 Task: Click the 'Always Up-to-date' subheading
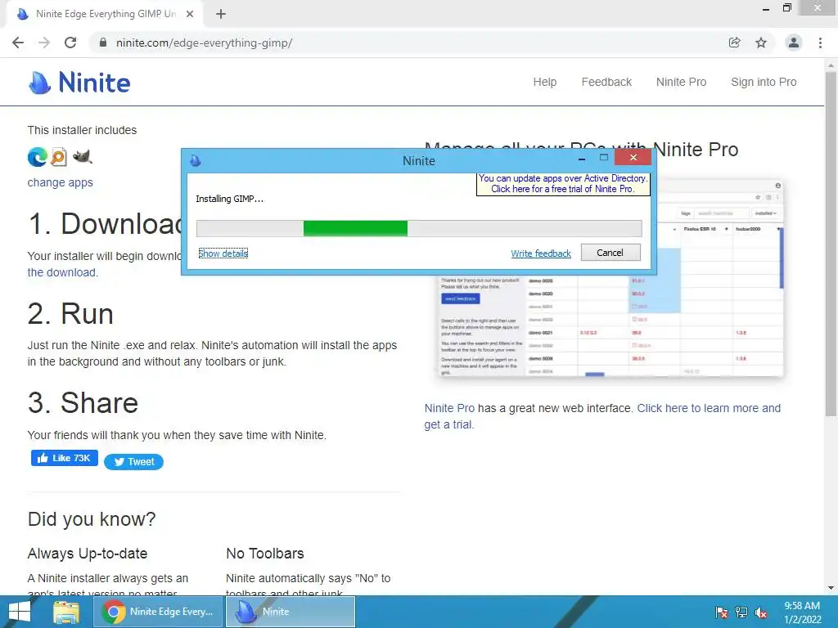[87, 554]
